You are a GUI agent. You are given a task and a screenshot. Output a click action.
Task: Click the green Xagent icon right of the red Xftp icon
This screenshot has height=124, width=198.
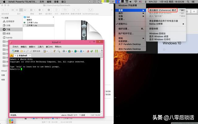pos(92,51)
